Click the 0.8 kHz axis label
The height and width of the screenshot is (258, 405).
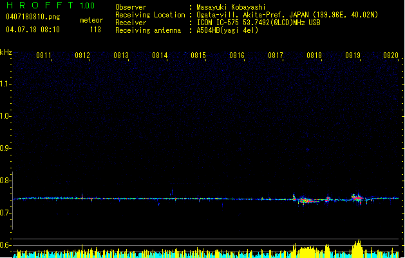pos(6,181)
